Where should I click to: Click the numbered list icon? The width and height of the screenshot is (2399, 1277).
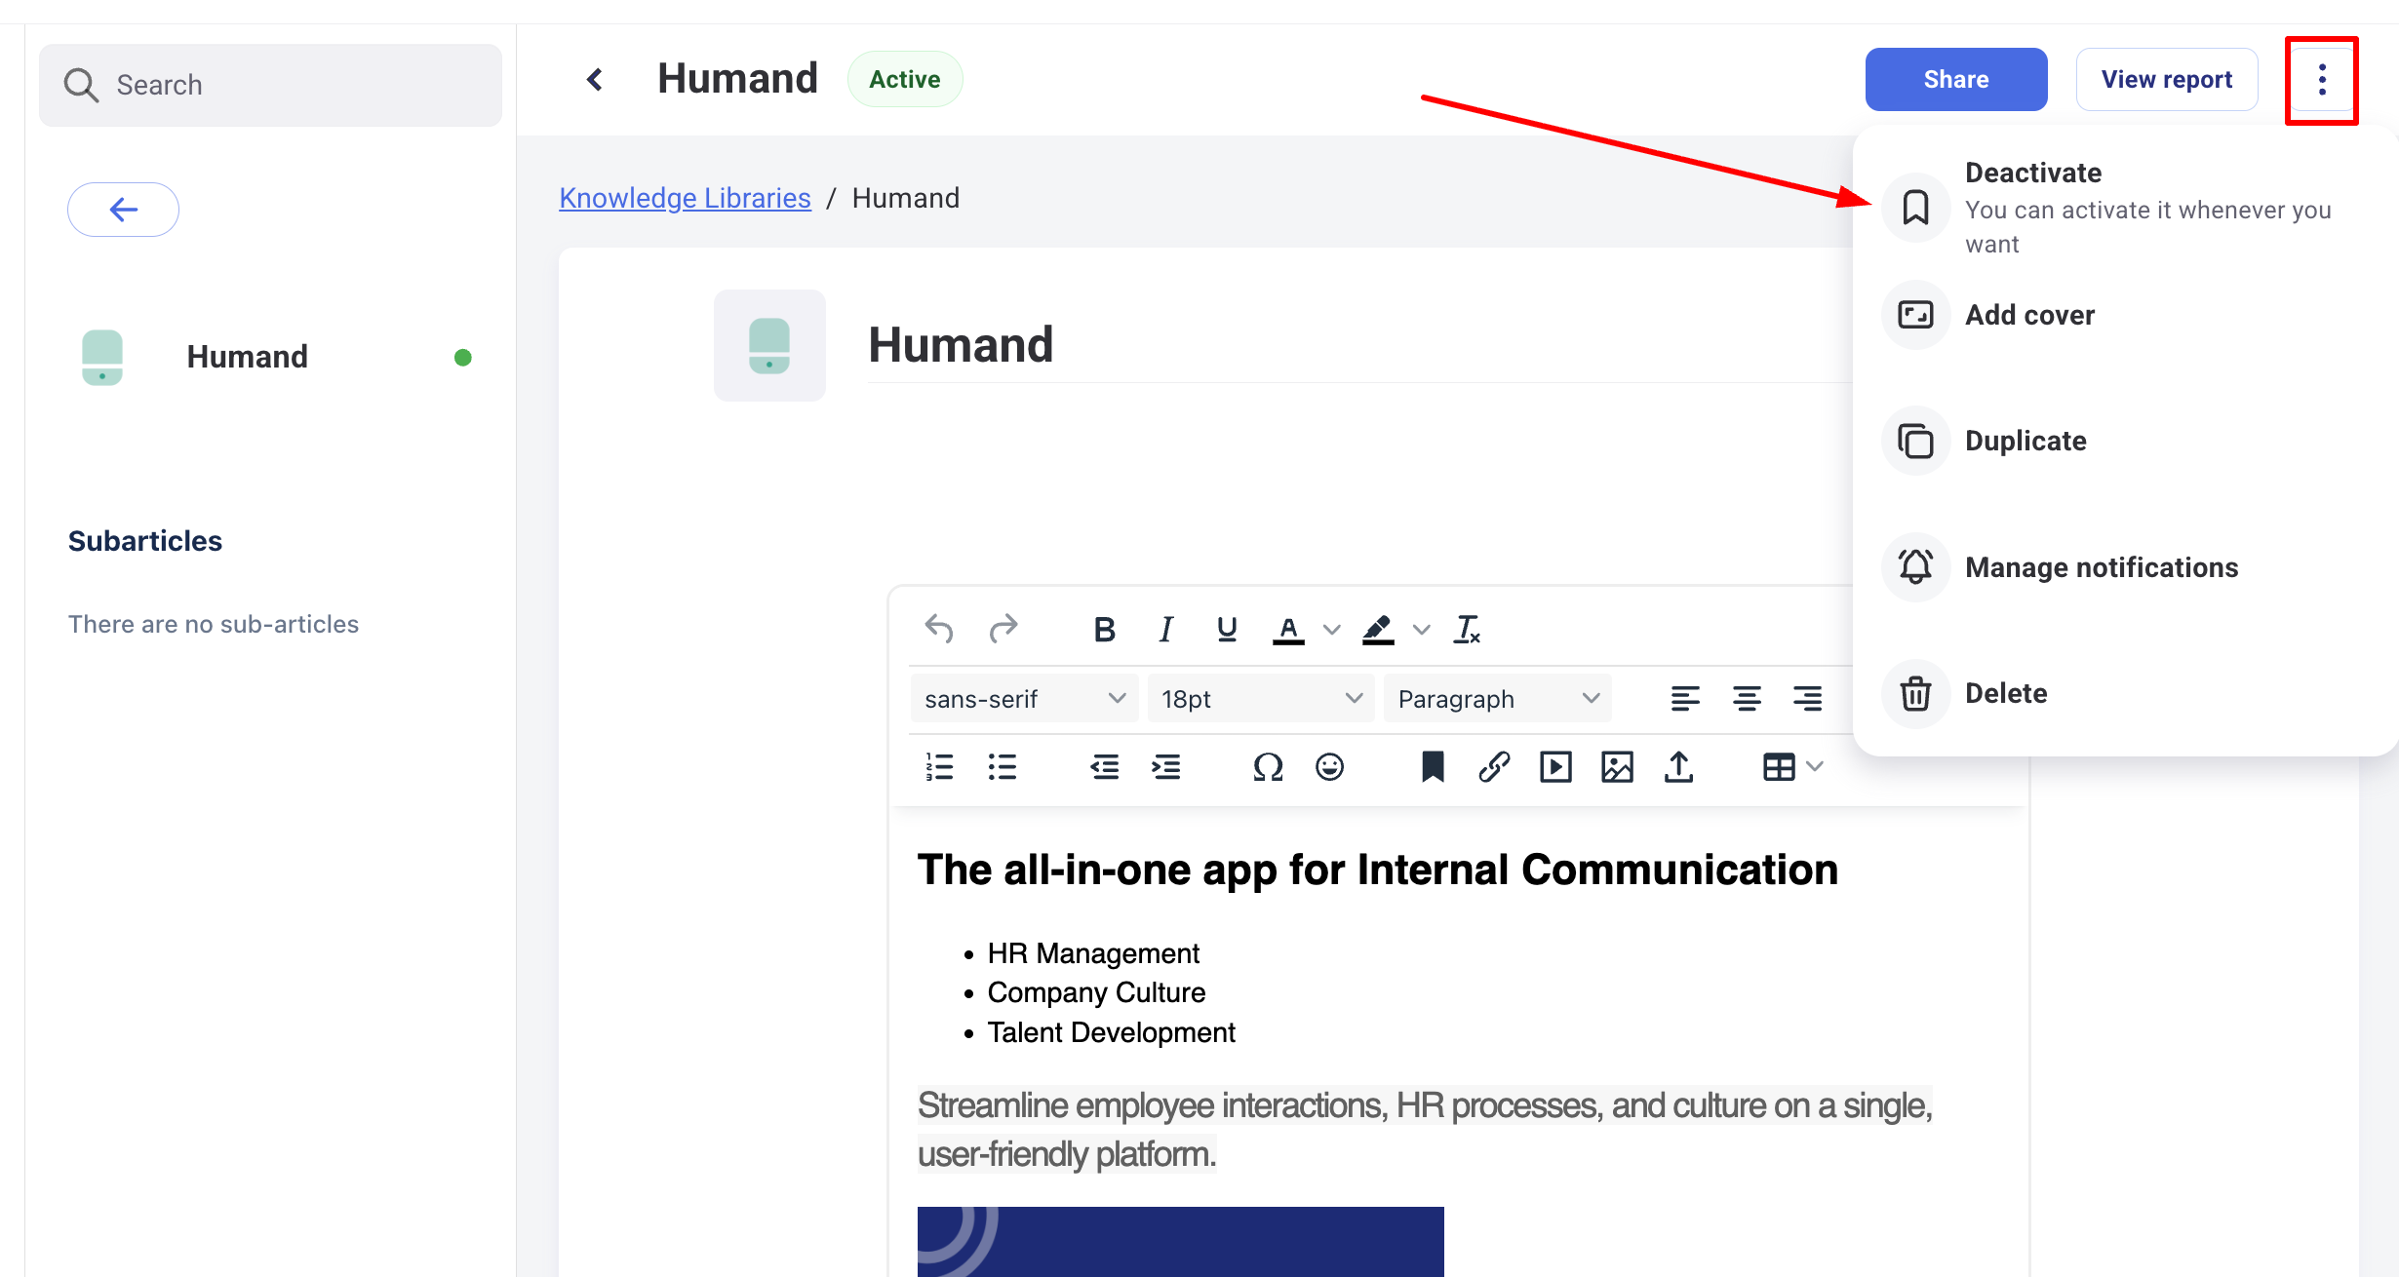point(939,767)
